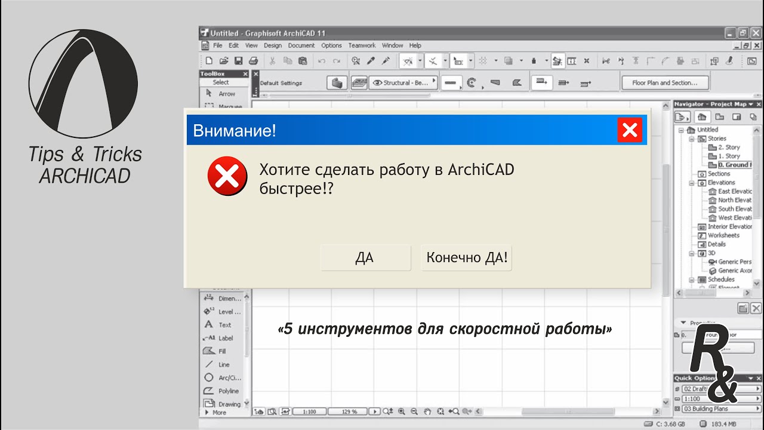The width and height of the screenshot is (764, 430).
Task: Open the Options menu
Action: pos(331,45)
